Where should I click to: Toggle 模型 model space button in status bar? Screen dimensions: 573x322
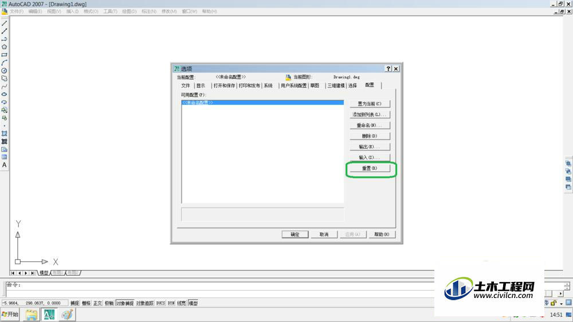pyautogui.click(x=193, y=303)
